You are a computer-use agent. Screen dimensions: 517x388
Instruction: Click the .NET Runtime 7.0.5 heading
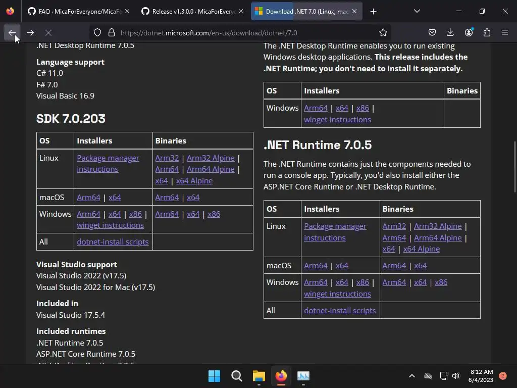(x=318, y=145)
